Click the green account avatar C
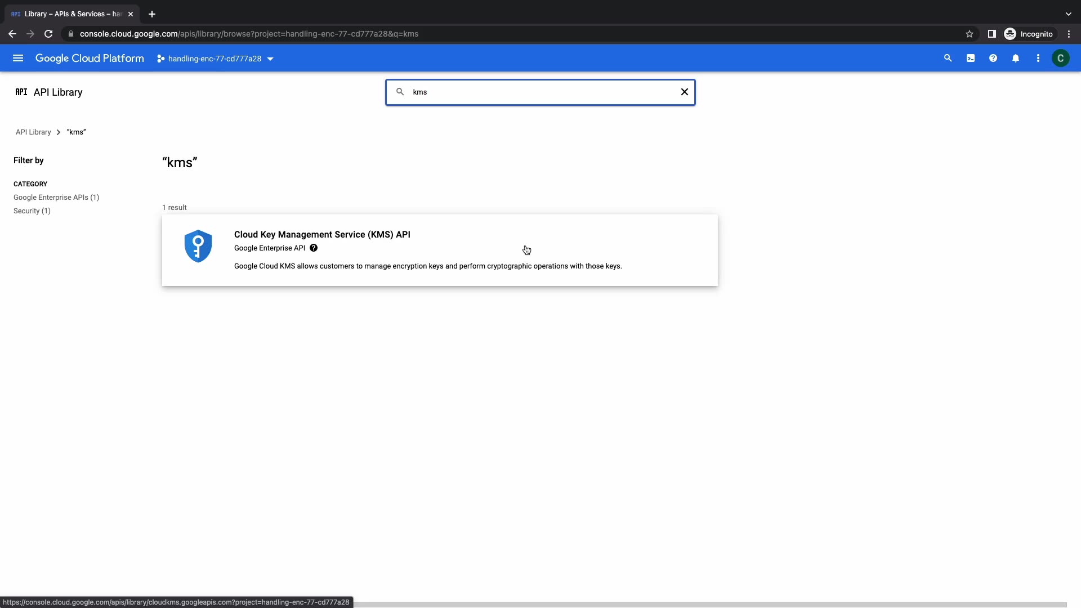Image resolution: width=1081 pixels, height=608 pixels. tap(1061, 59)
